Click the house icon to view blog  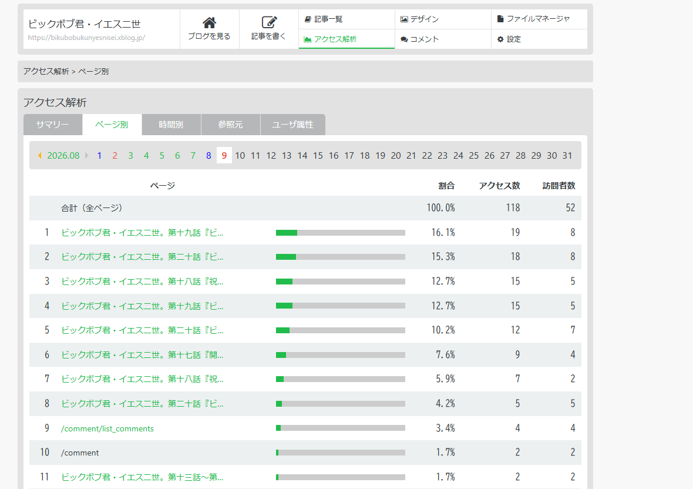point(209,22)
